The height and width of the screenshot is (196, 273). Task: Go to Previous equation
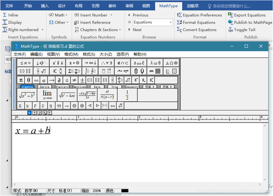[x=138, y=15]
